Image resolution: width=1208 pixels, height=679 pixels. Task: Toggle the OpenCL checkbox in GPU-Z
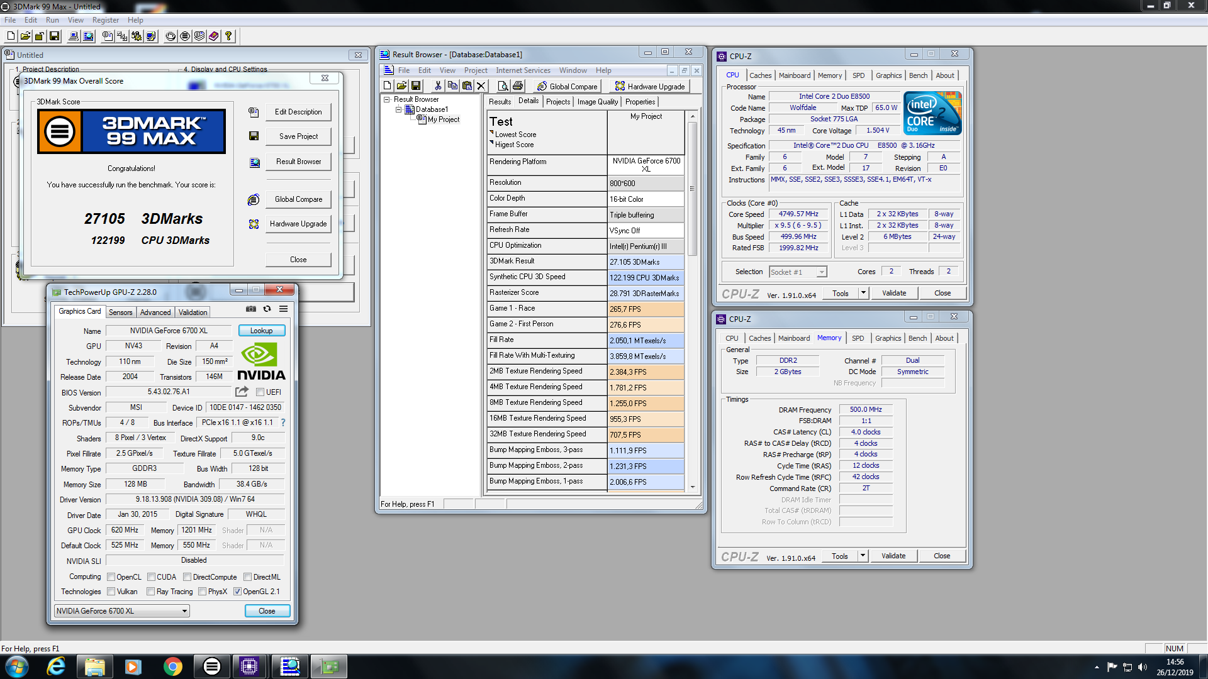pyautogui.click(x=111, y=577)
